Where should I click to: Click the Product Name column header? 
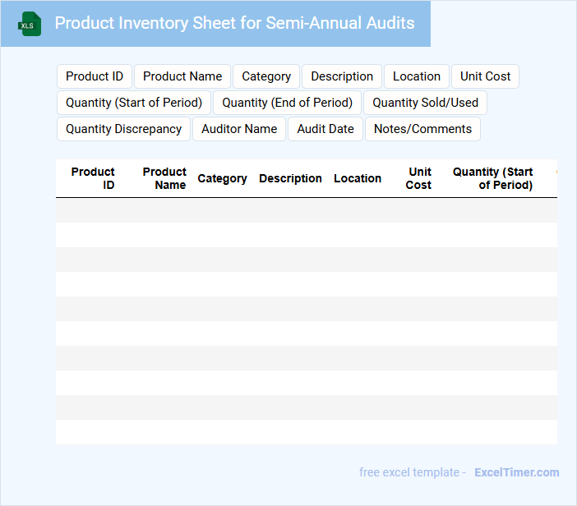pos(164,178)
